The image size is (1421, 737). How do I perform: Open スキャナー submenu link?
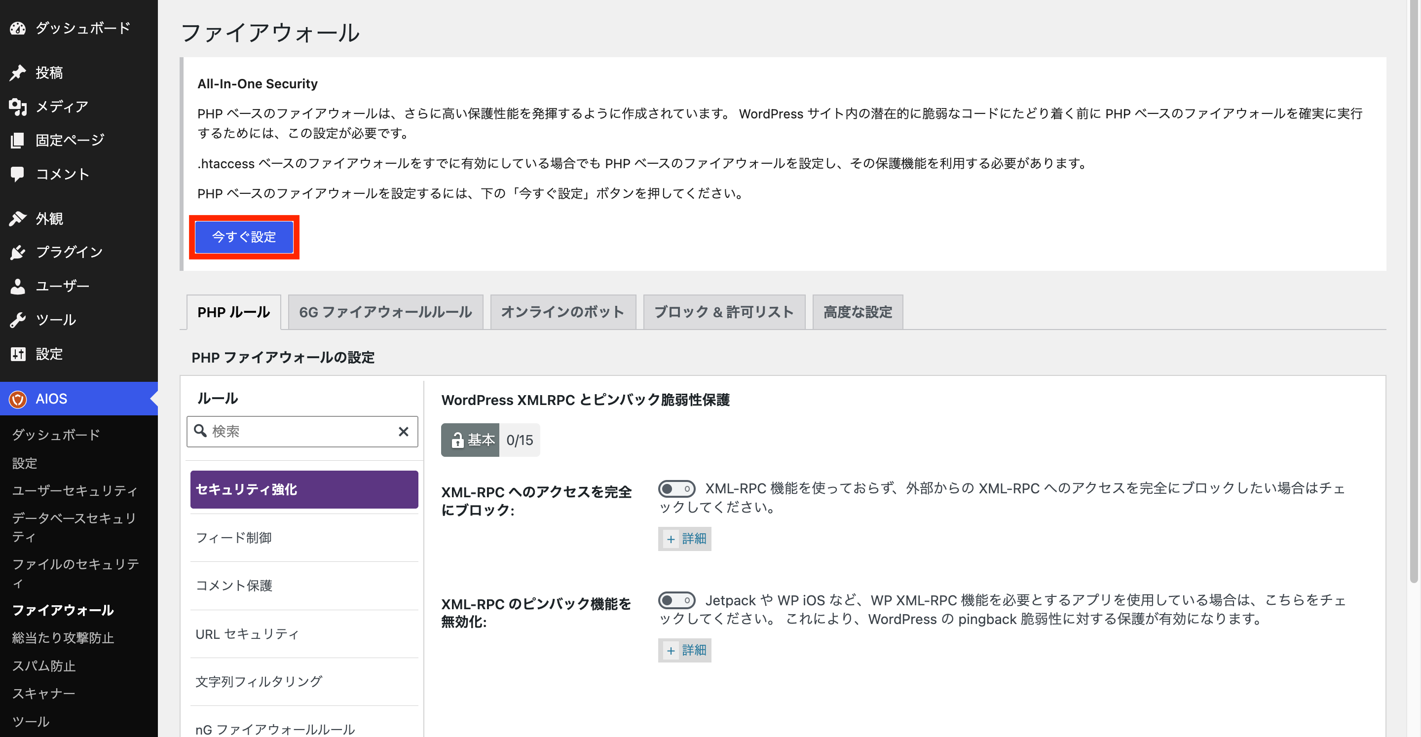[x=43, y=694]
